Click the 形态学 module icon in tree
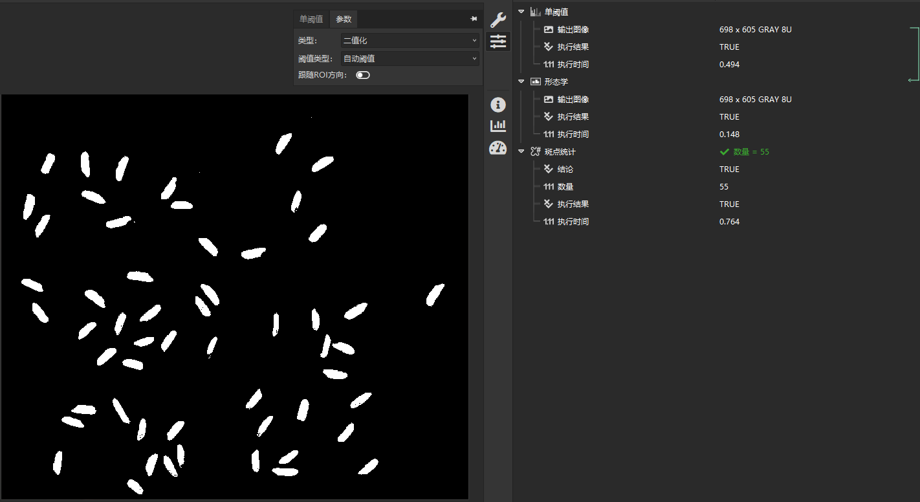The width and height of the screenshot is (920, 502). click(535, 82)
